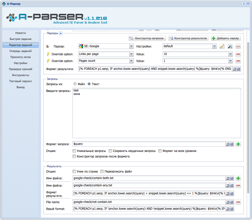Open Очередь заданий in sidebar
The height and width of the screenshot is (220, 252).
pyautogui.click(x=21, y=51)
